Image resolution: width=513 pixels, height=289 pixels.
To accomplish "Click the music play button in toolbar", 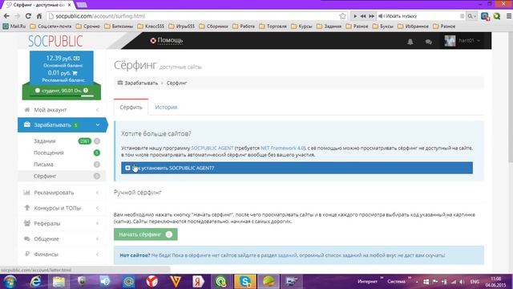I will tap(355, 16).
